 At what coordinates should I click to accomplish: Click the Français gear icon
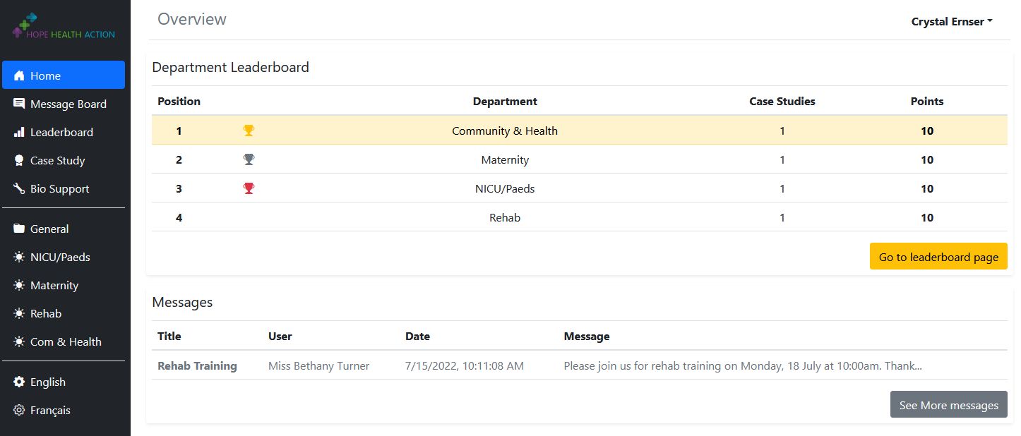coord(19,410)
